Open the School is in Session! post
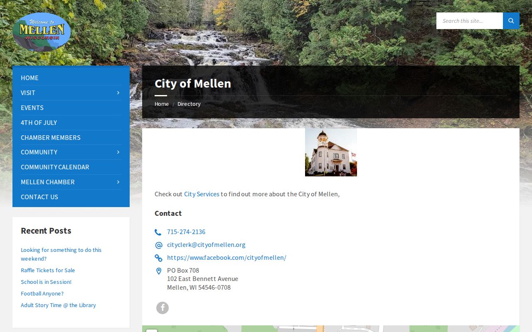The height and width of the screenshot is (332, 532). [46, 282]
